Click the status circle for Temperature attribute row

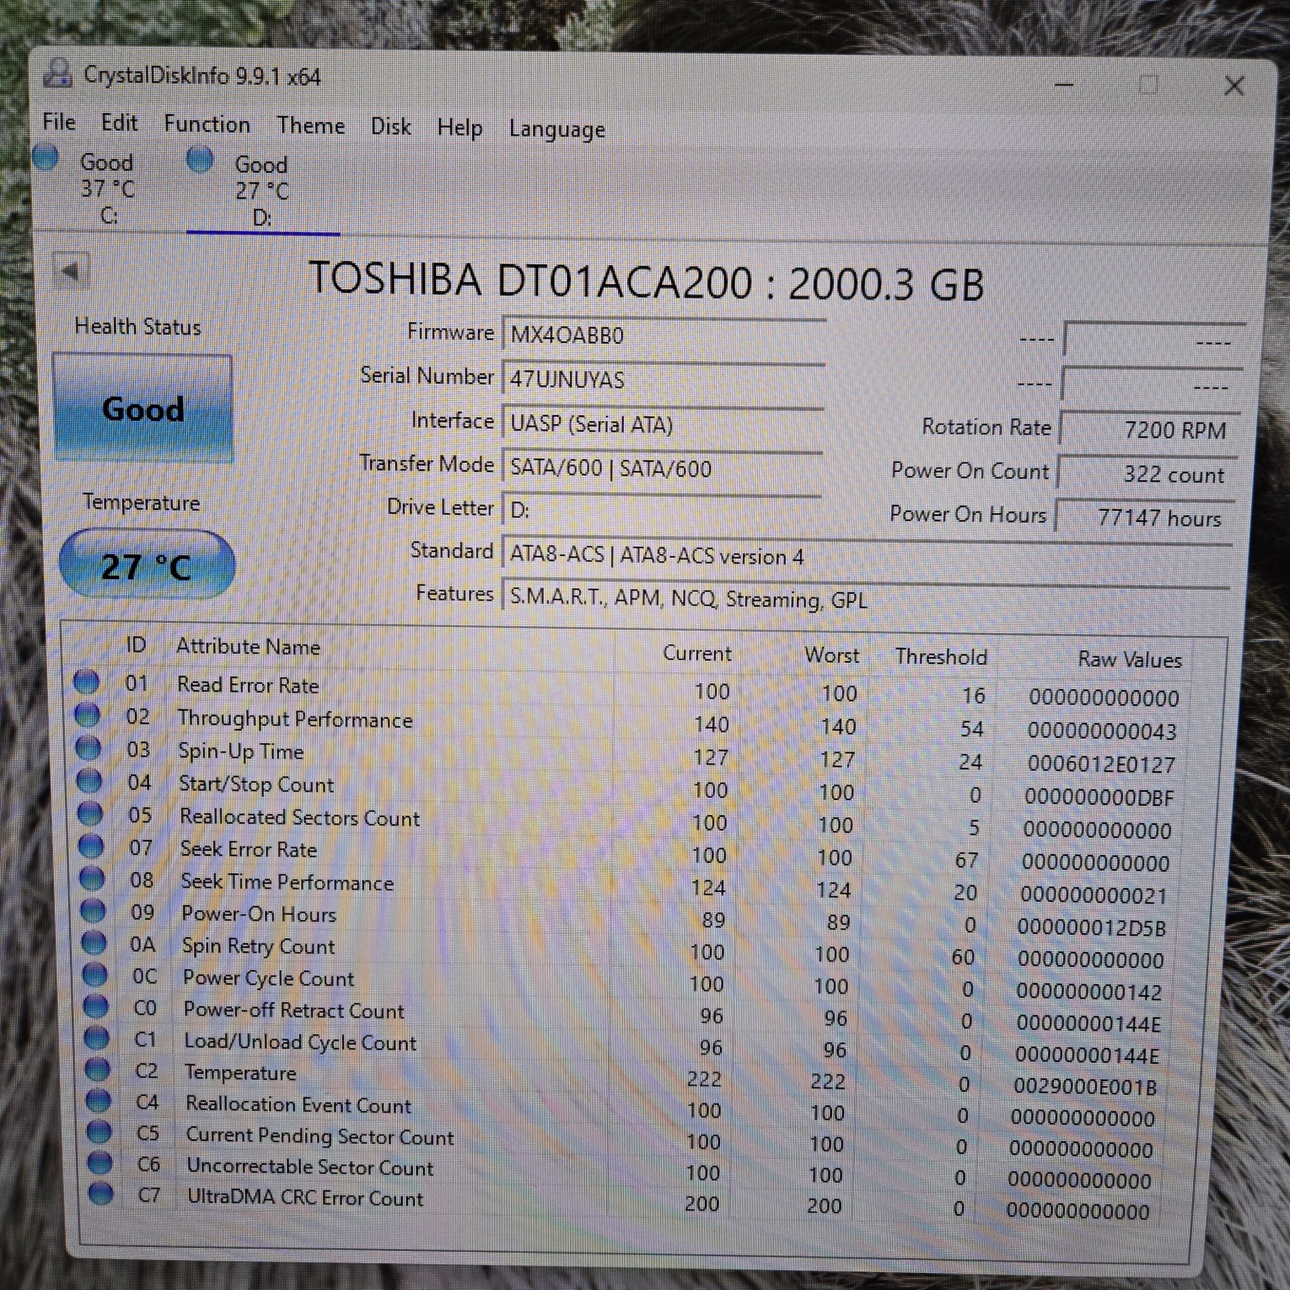point(97,1070)
